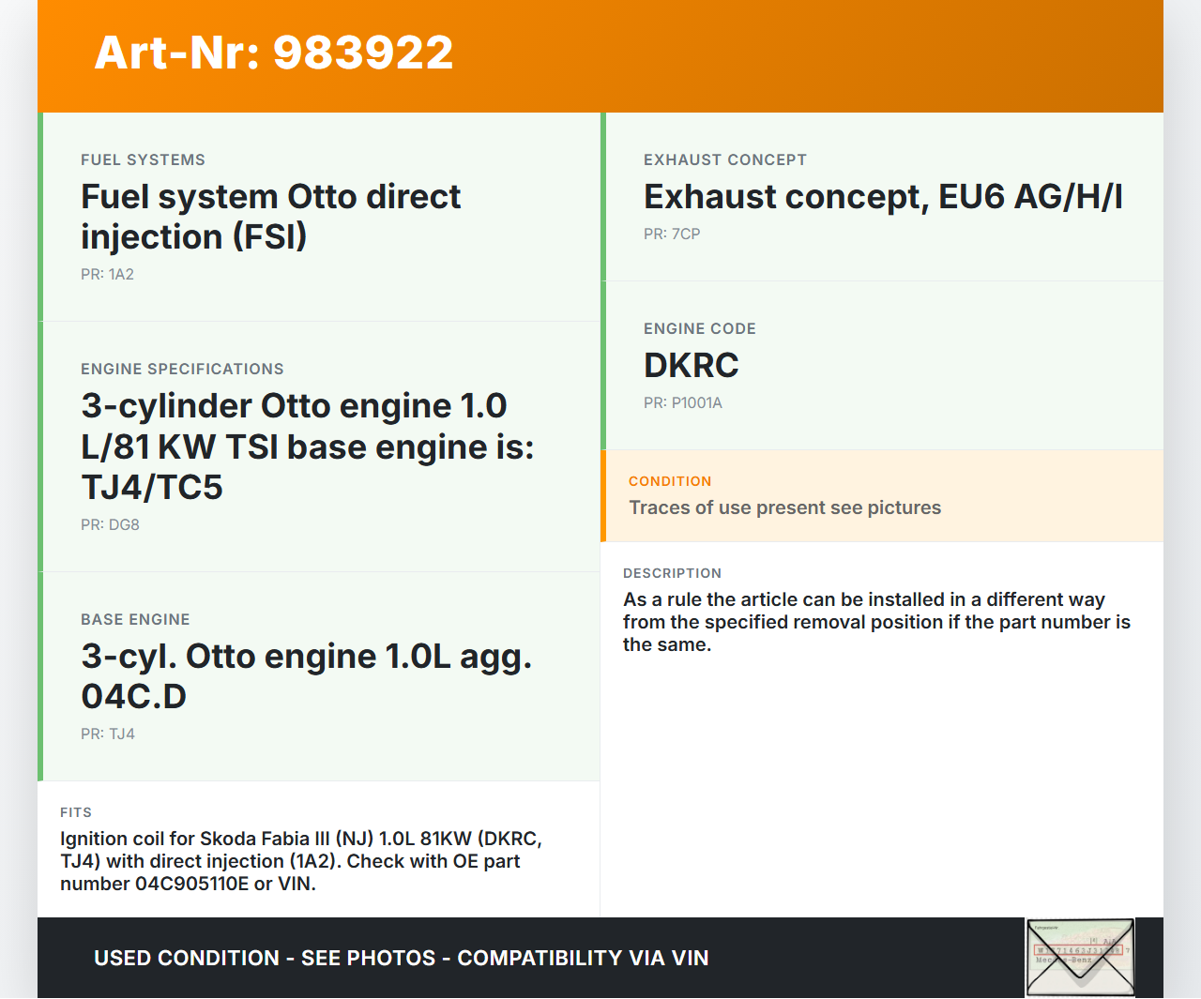Click the PR: 7CP code

point(672,235)
